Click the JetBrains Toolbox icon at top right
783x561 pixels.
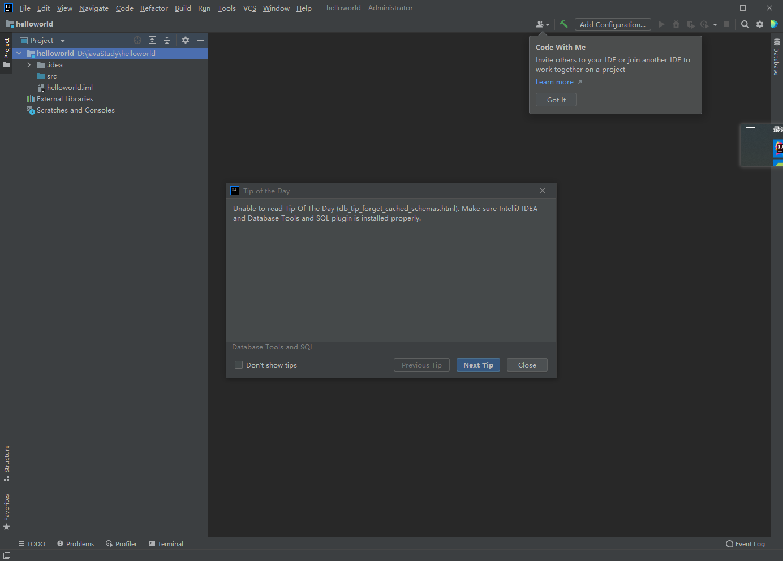(x=775, y=24)
